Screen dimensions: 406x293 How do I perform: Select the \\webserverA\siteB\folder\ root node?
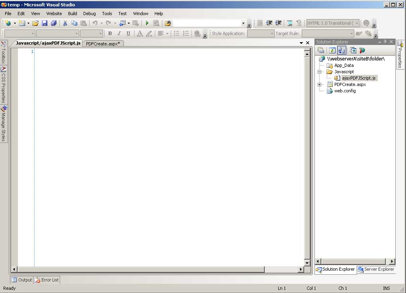tap(356, 59)
